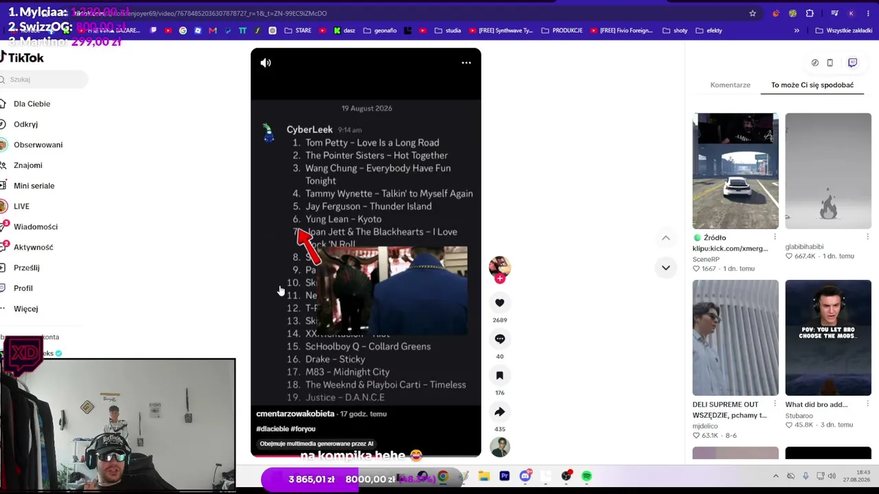Open the mjdelico username

coord(706,426)
